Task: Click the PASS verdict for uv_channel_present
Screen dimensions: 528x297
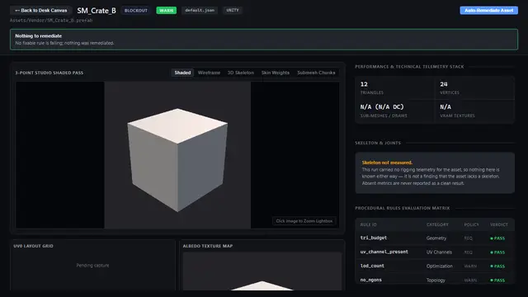Action: tap(497, 252)
